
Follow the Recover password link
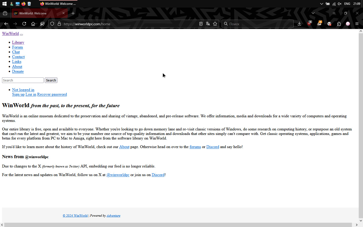tap(52, 94)
